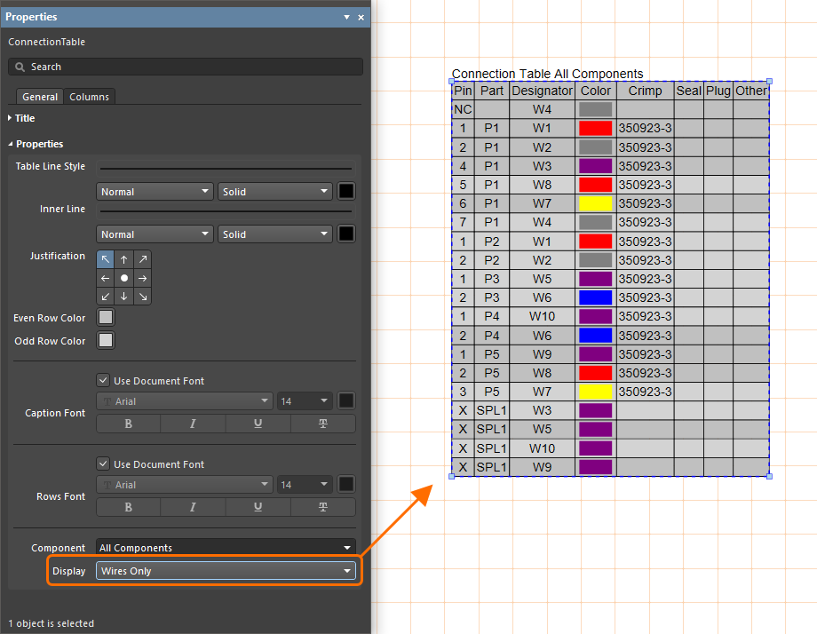The width and height of the screenshot is (817, 634).
Task: Switch to the Columns tab
Action: pyautogui.click(x=89, y=97)
